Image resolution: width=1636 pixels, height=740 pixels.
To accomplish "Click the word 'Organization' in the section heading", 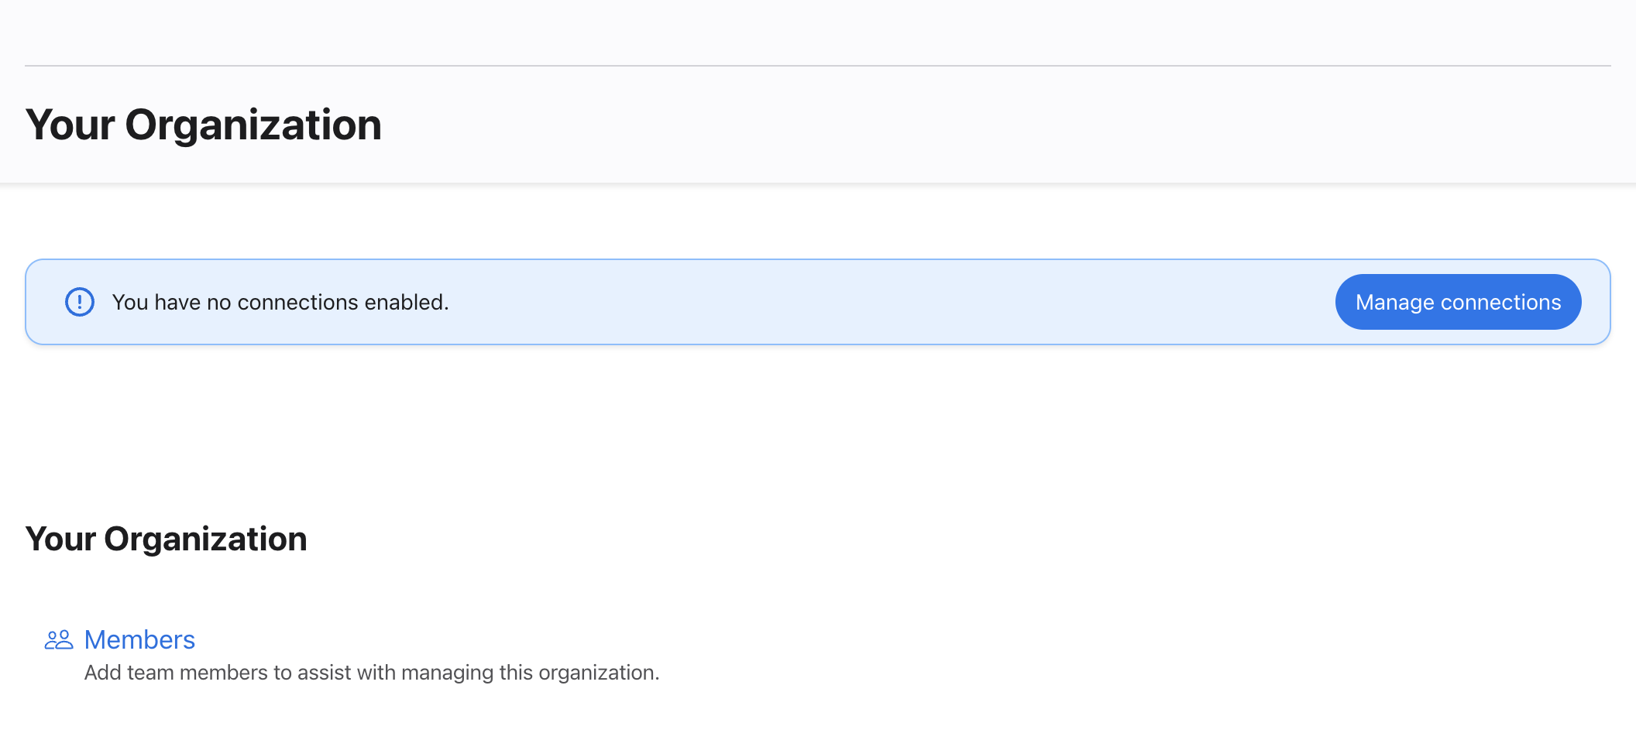I will (205, 539).
